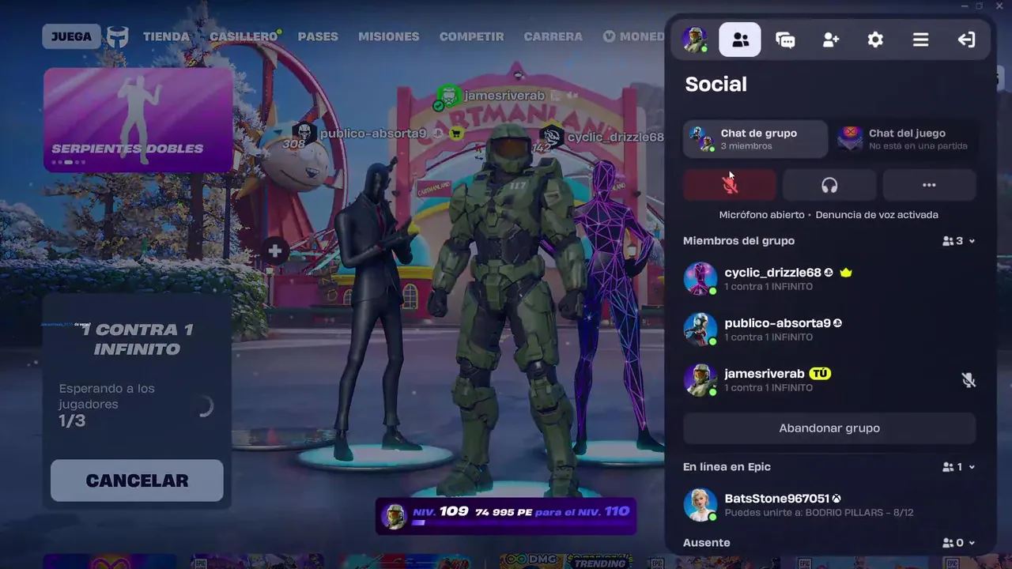Screen dimensions: 1012x569
Task: Click the add friend icon
Action: pyautogui.click(x=830, y=40)
